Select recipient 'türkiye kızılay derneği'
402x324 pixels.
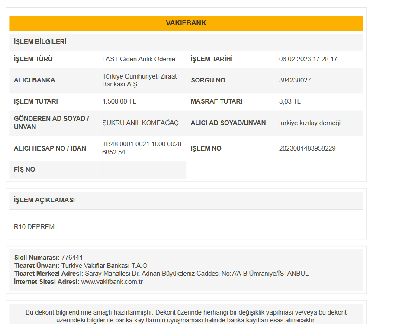310,123
